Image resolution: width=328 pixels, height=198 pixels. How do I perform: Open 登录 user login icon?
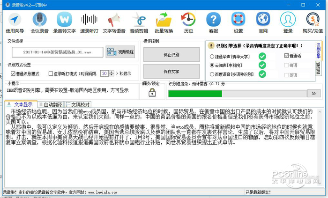point(288,22)
